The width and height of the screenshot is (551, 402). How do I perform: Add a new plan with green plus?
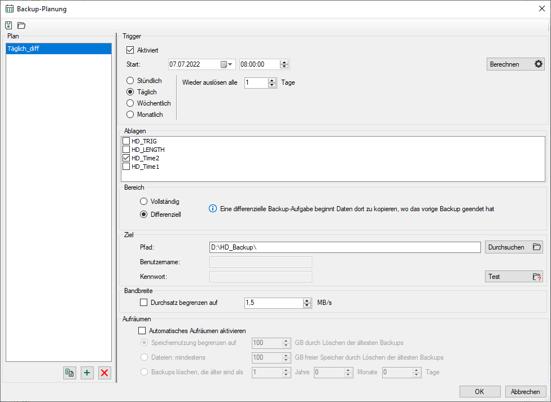click(86, 373)
